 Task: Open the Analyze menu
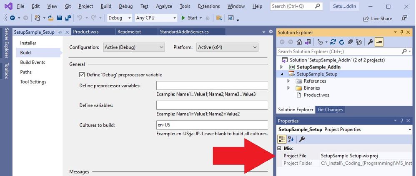[164, 6]
